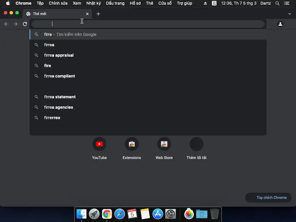The width and height of the screenshot is (296, 222).
Task: Choose the 'firrea appraisal' suggestion
Action: point(148,55)
